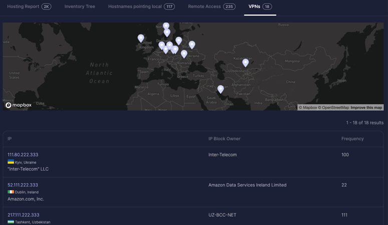
Task: Click the Dublin, Ireland location text
Action: 27,192
